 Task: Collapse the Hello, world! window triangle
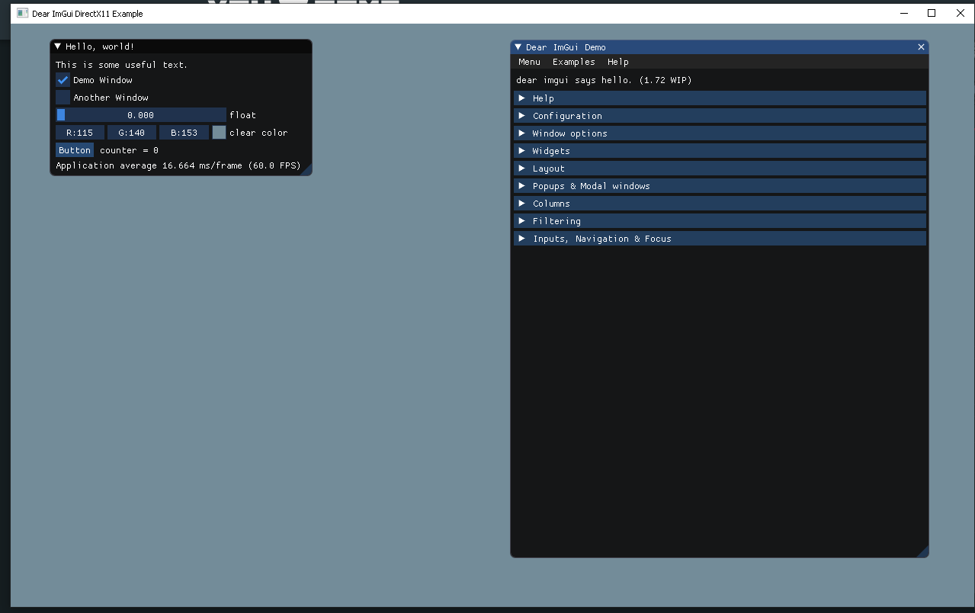tap(58, 47)
